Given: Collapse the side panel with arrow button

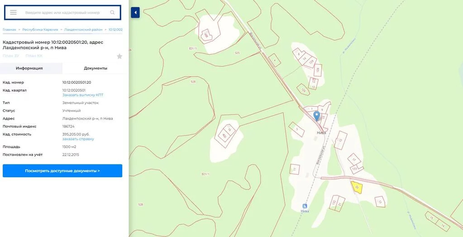Looking at the screenshot, I should click(135, 13).
